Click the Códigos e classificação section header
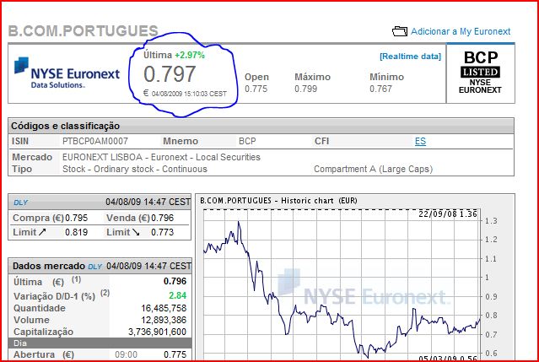Image resolution: width=539 pixels, height=362 pixels. pos(261,126)
